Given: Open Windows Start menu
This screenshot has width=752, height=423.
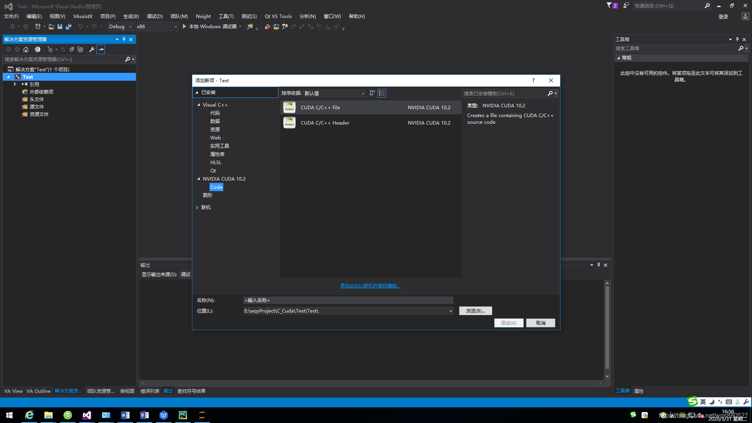Looking at the screenshot, I should (x=9, y=415).
